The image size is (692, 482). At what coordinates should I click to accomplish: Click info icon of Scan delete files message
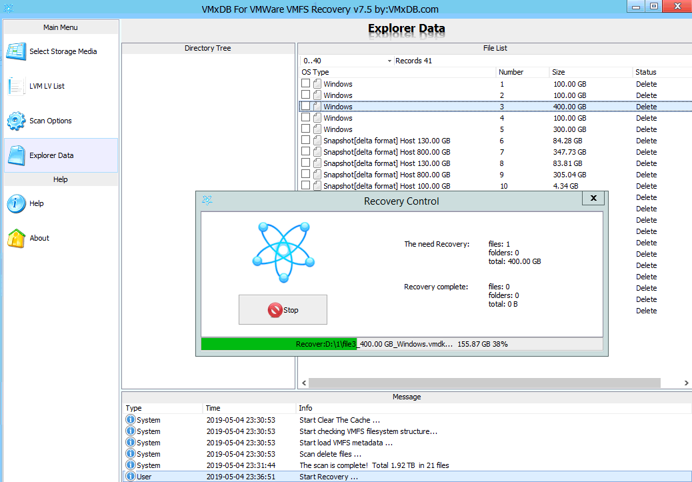point(130,454)
